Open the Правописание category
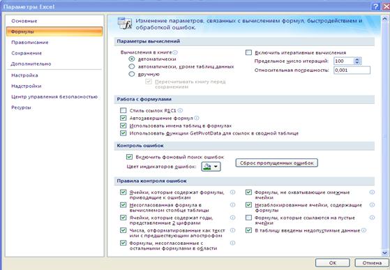The height and width of the screenshot is (270, 390). (x=30, y=43)
